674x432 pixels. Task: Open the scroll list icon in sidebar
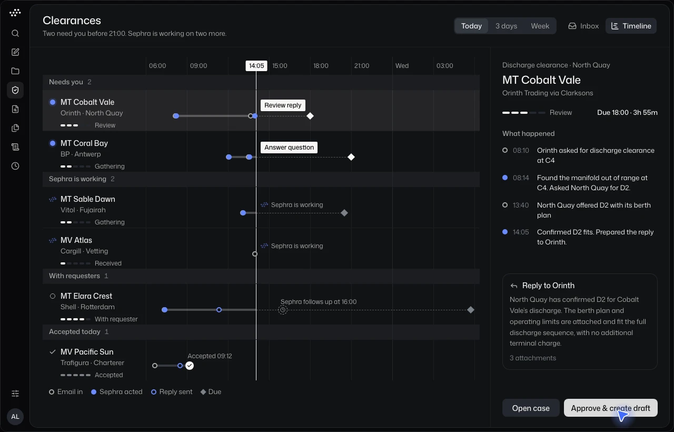pyautogui.click(x=15, y=147)
